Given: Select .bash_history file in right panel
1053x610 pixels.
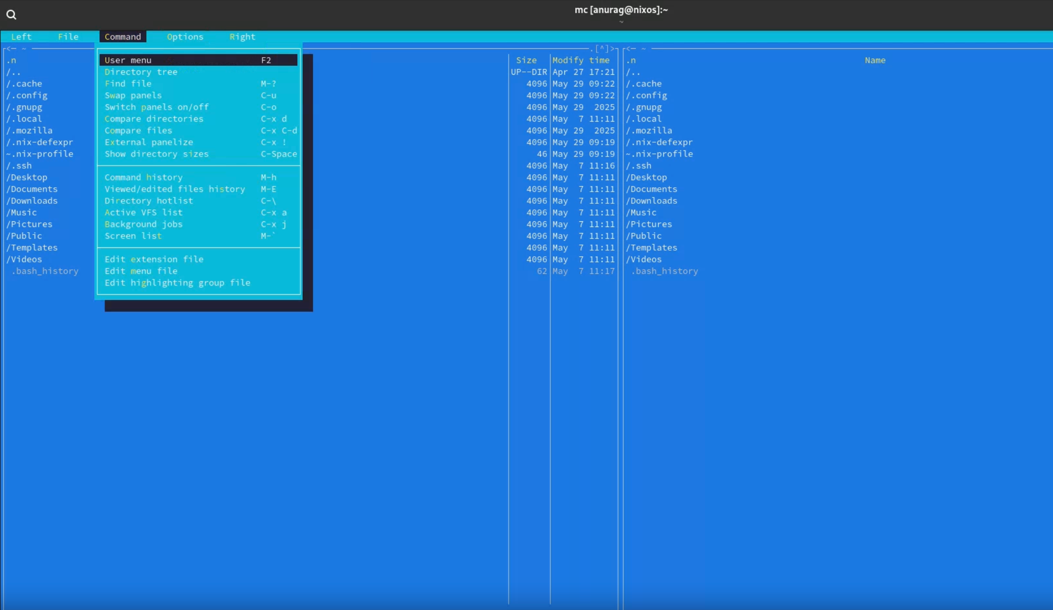Looking at the screenshot, I should click(x=664, y=271).
